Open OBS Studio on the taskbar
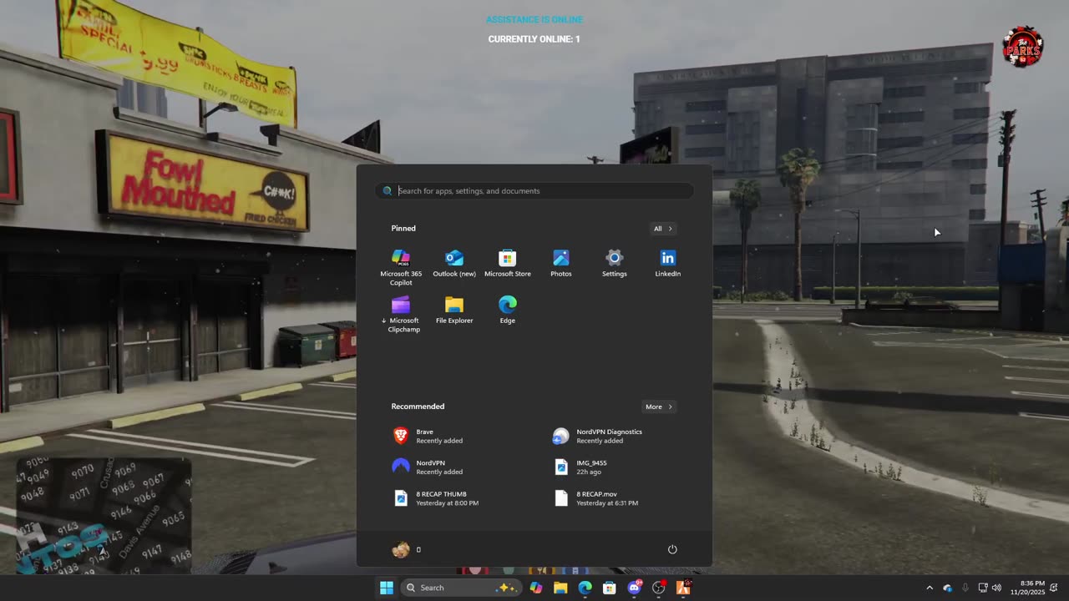The width and height of the screenshot is (1069, 601). point(659,588)
